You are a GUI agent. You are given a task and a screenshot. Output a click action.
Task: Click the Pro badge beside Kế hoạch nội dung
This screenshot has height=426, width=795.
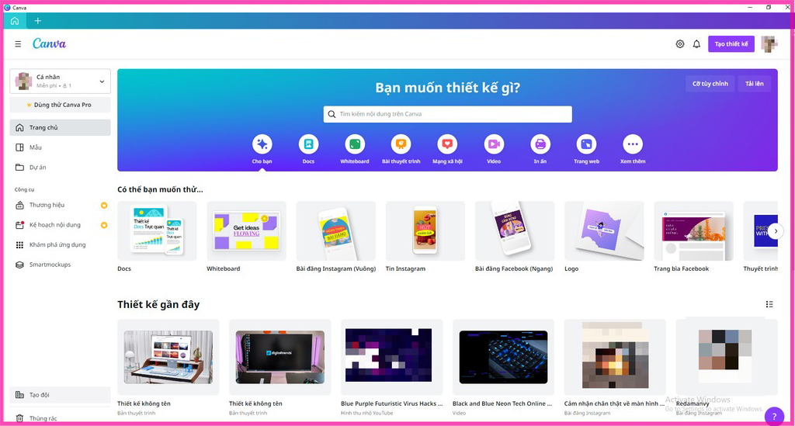coord(104,225)
